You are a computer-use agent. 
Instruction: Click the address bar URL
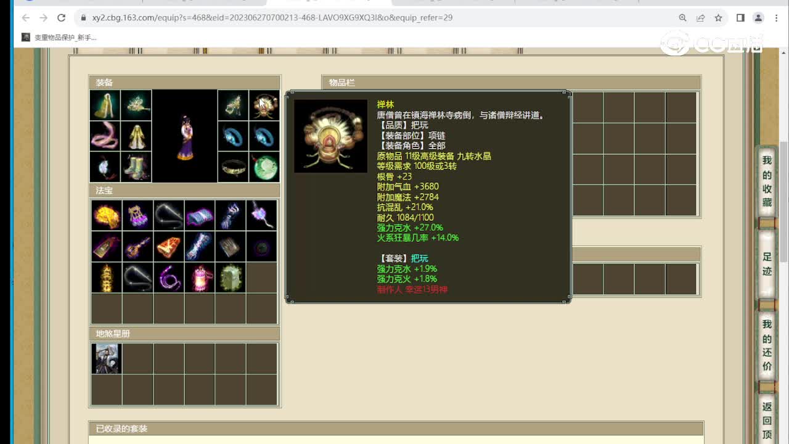[x=272, y=18]
